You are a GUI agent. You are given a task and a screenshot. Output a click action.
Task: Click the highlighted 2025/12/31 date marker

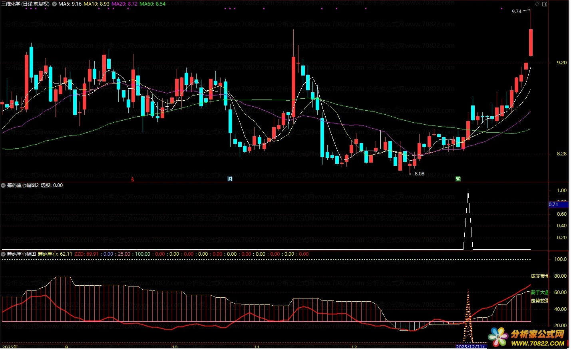(x=472, y=347)
